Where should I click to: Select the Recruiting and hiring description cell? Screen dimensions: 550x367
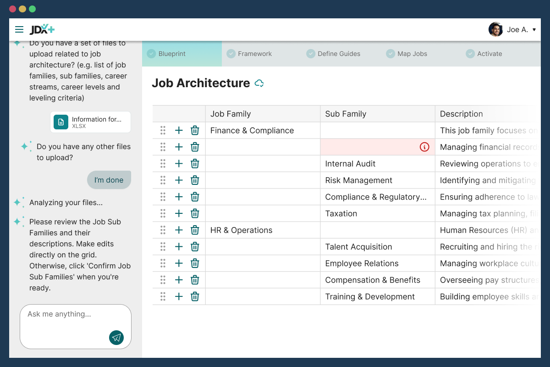(487, 247)
